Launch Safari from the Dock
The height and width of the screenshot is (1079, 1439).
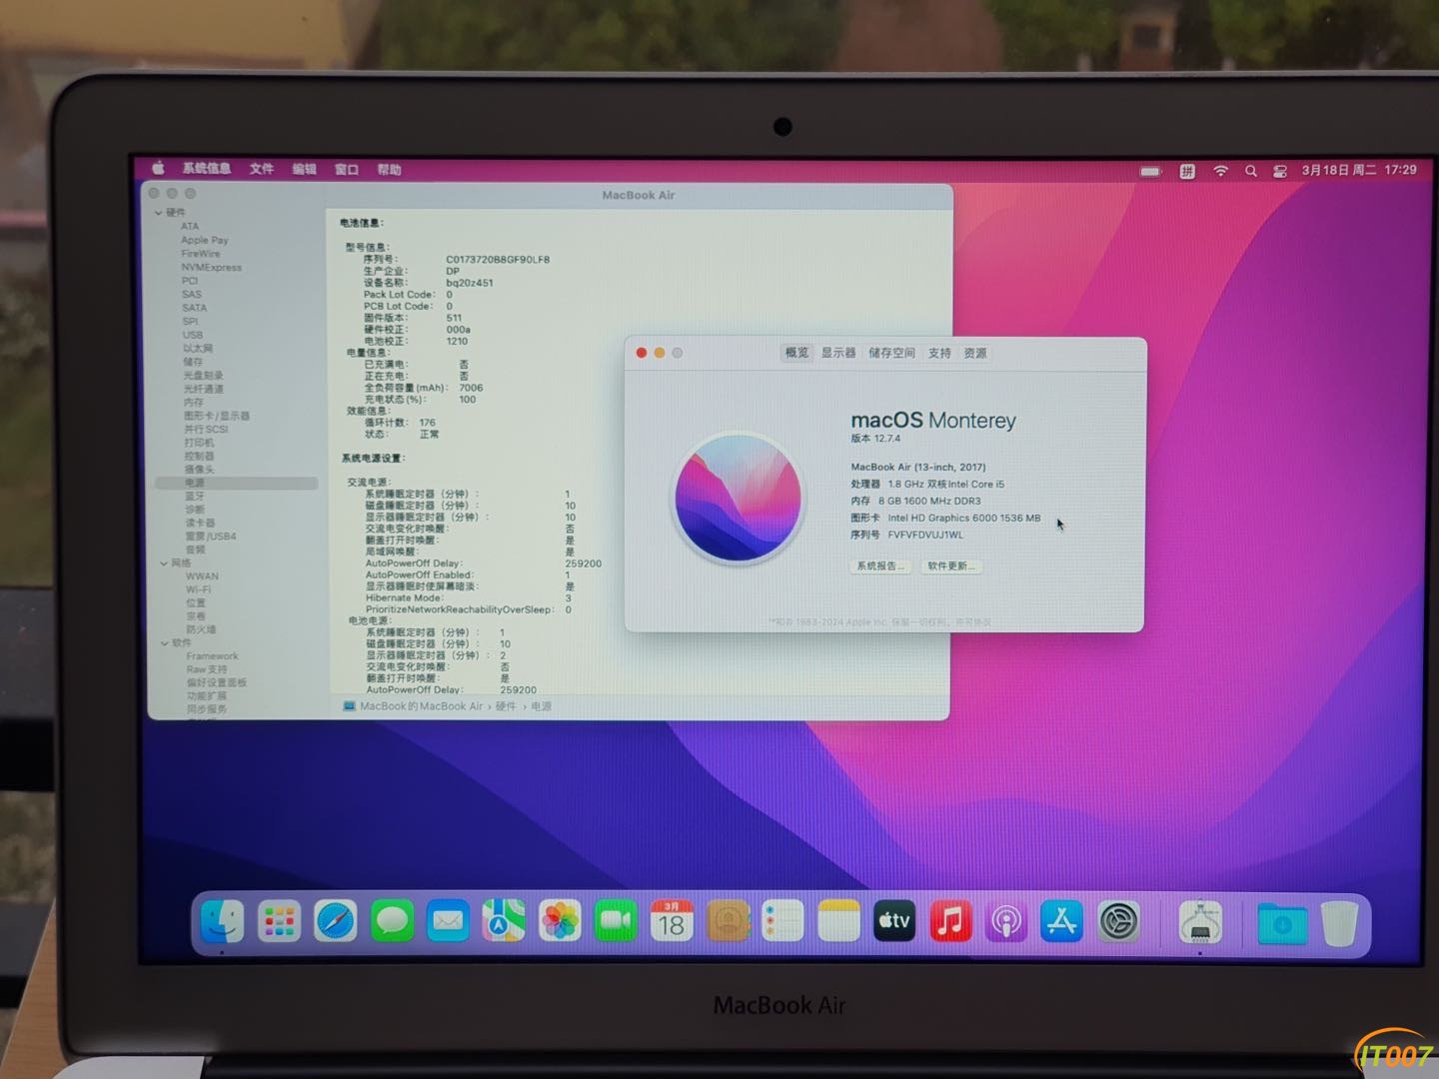pos(336,921)
